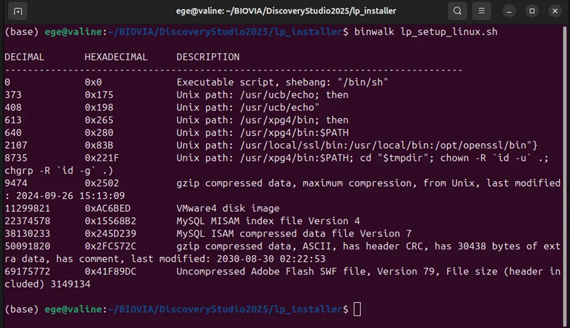Minimize the terminal window

509,11
